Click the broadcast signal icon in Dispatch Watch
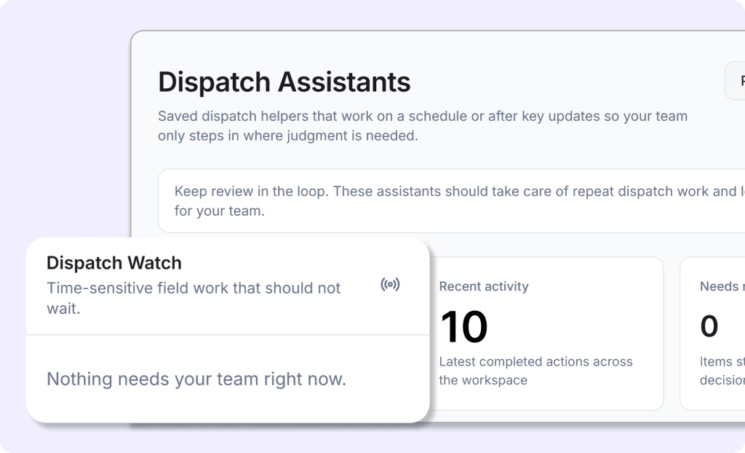745x453 pixels. click(390, 285)
